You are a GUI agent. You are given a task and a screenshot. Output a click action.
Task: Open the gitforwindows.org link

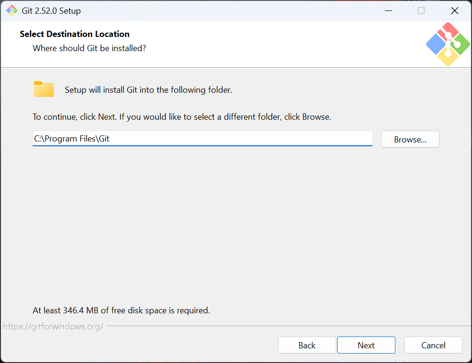coord(53,327)
